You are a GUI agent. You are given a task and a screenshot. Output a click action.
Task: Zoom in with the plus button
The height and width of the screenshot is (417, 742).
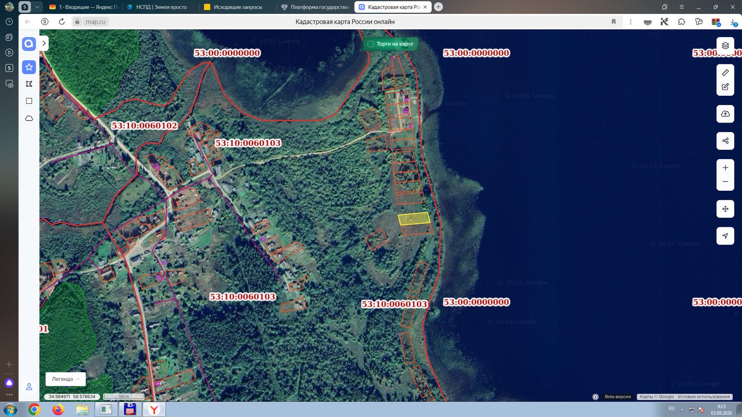click(725, 167)
